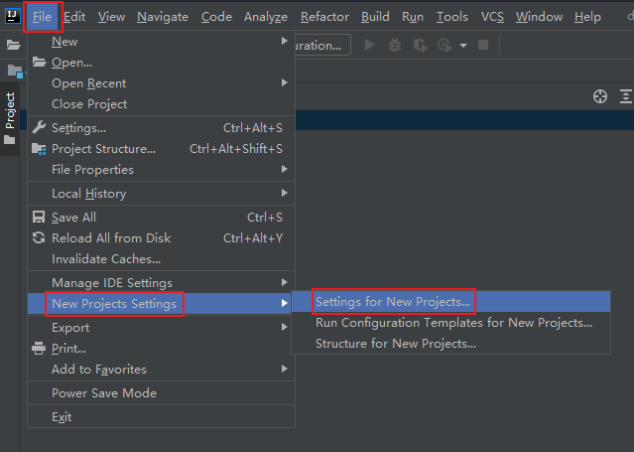Click the open folder toolbar icon at top left
634x452 pixels.
click(x=13, y=45)
